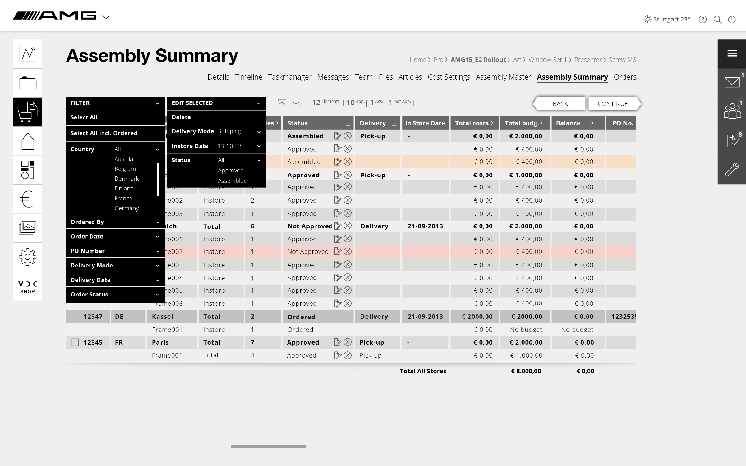Click the BACK button
Image resolution: width=746 pixels, height=466 pixels.
coord(560,104)
